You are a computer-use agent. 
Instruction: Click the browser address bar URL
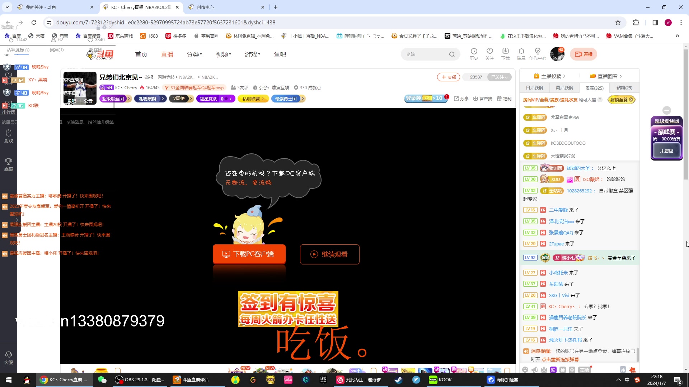tap(166, 23)
